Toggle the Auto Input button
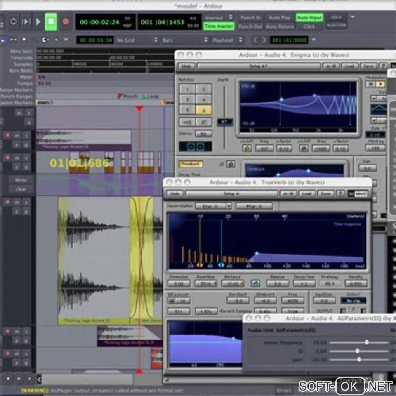Viewport: 396px width, 396px height. click(x=309, y=17)
